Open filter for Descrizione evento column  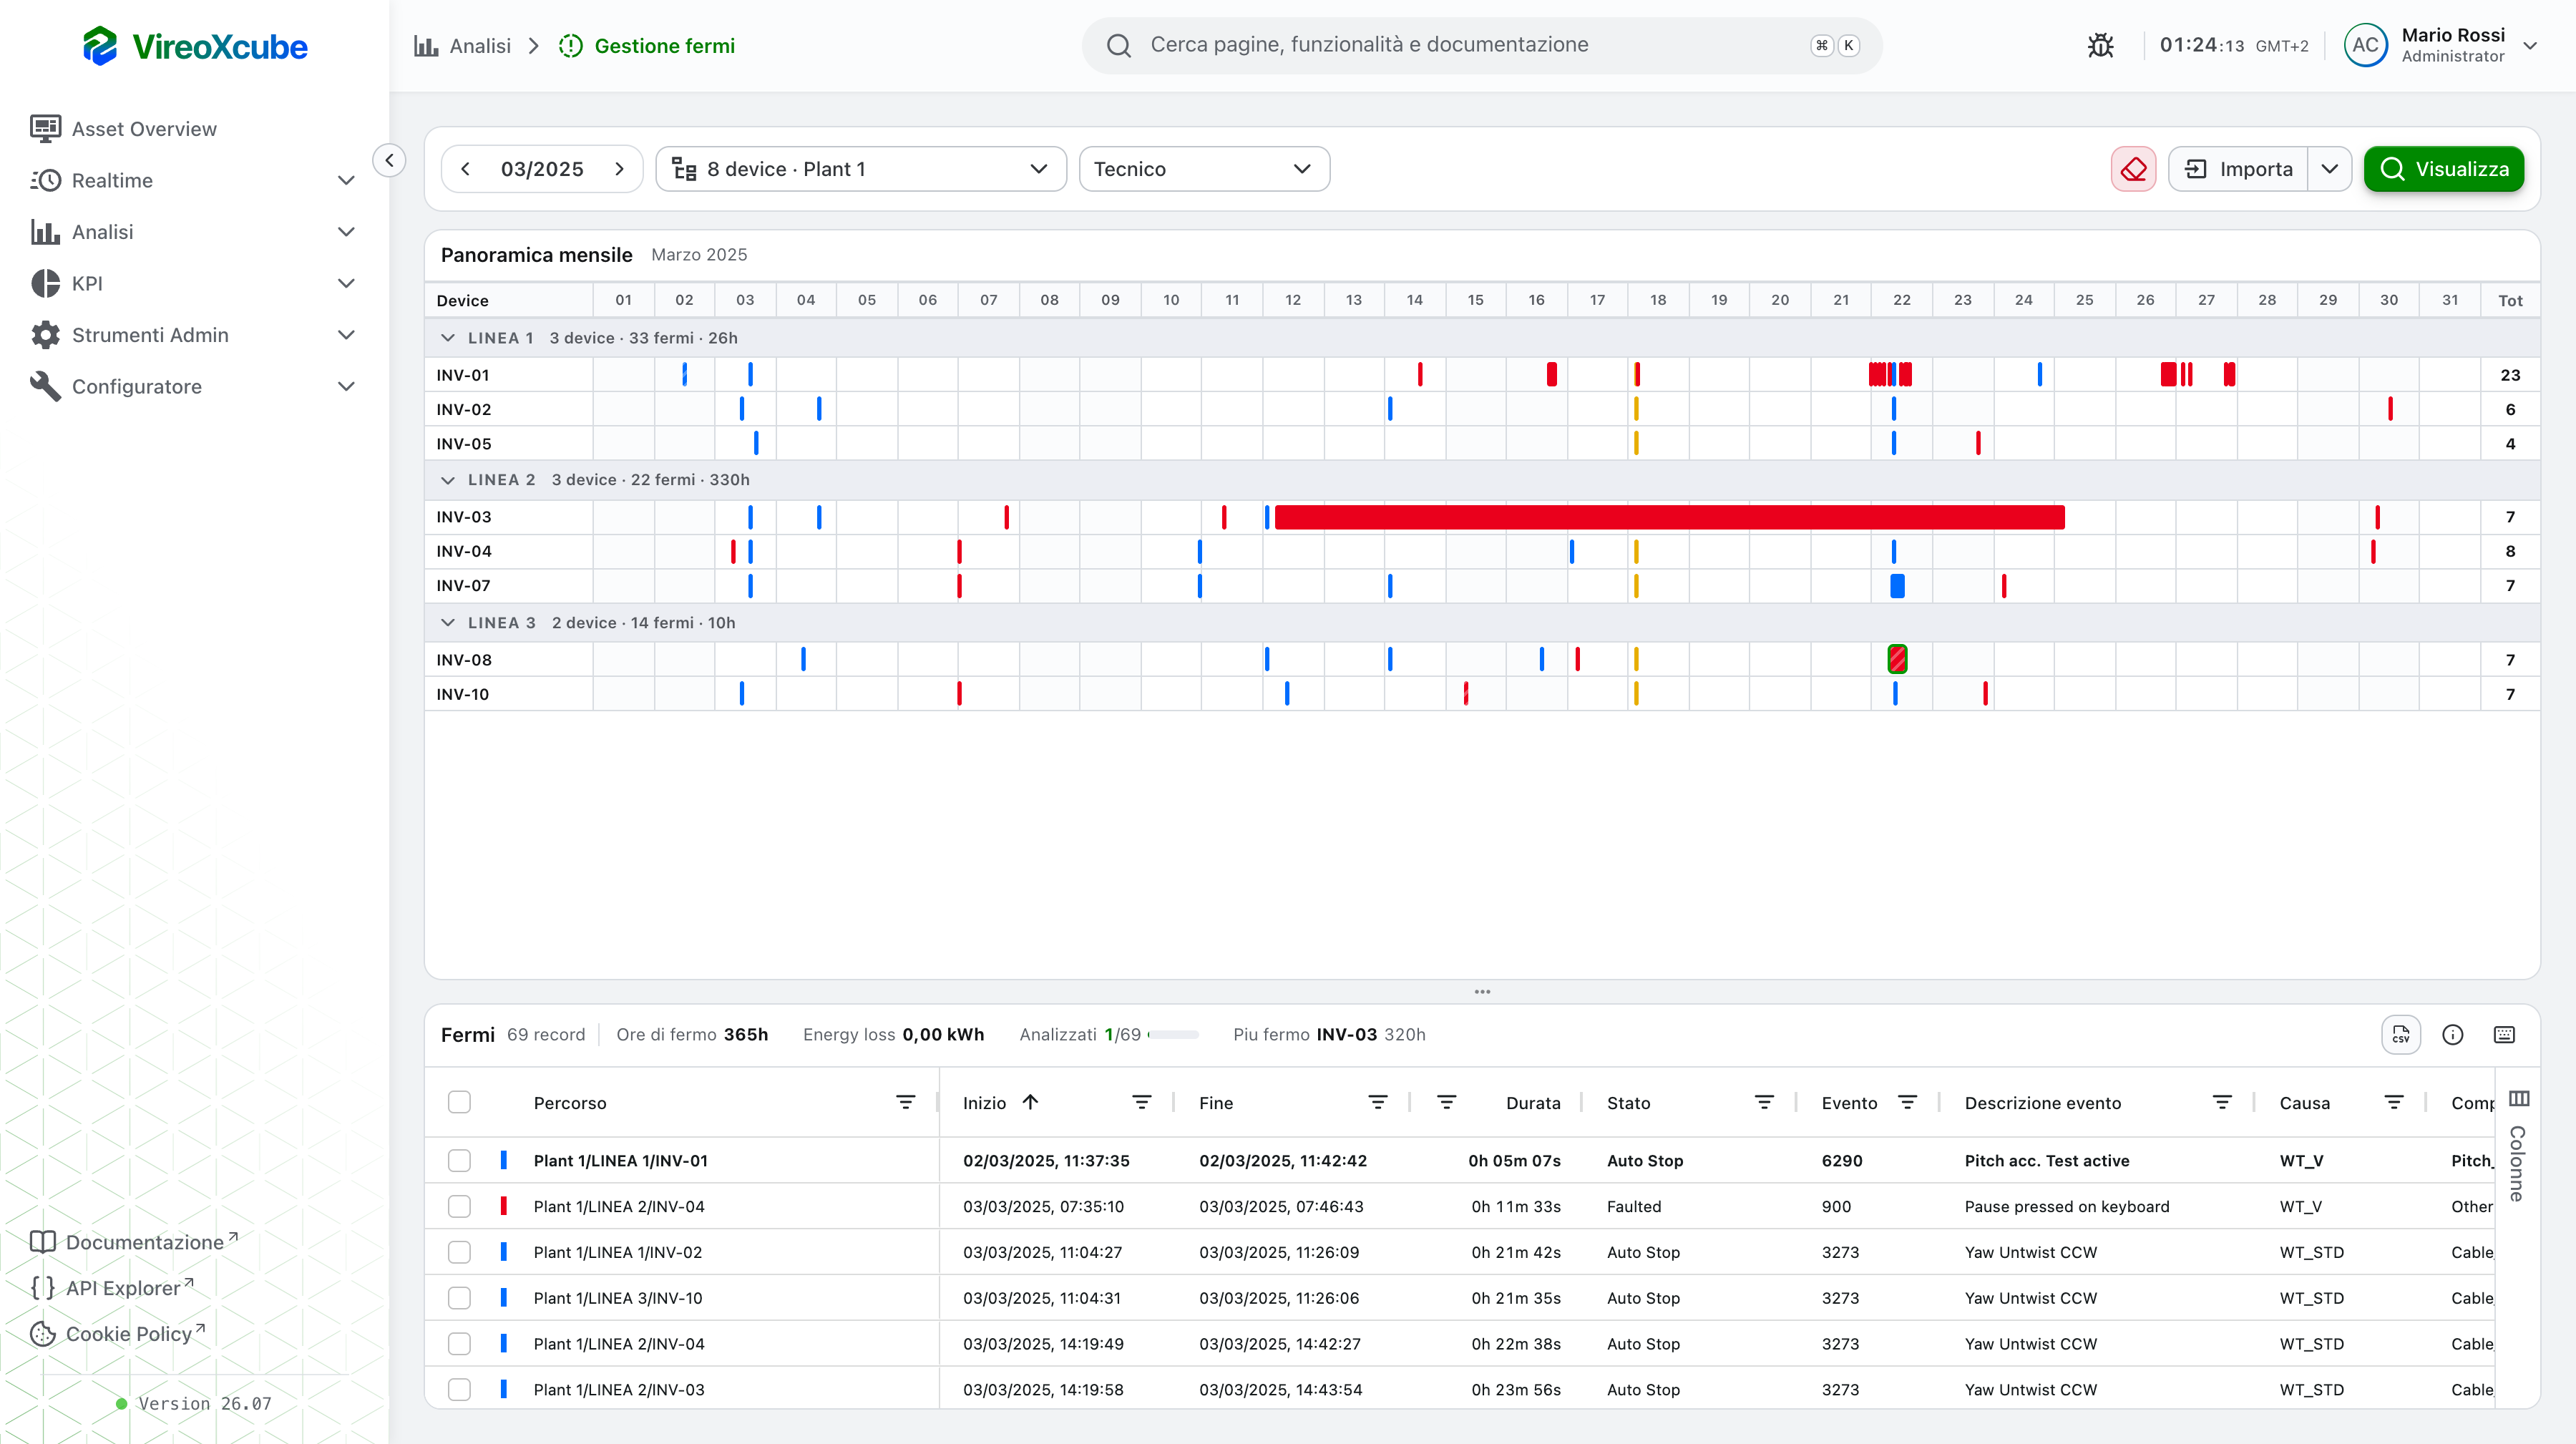pyautogui.click(x=2222, y=1102)
